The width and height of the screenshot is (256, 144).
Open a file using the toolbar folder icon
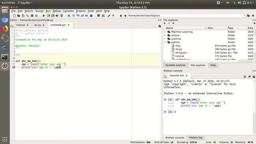19,16
